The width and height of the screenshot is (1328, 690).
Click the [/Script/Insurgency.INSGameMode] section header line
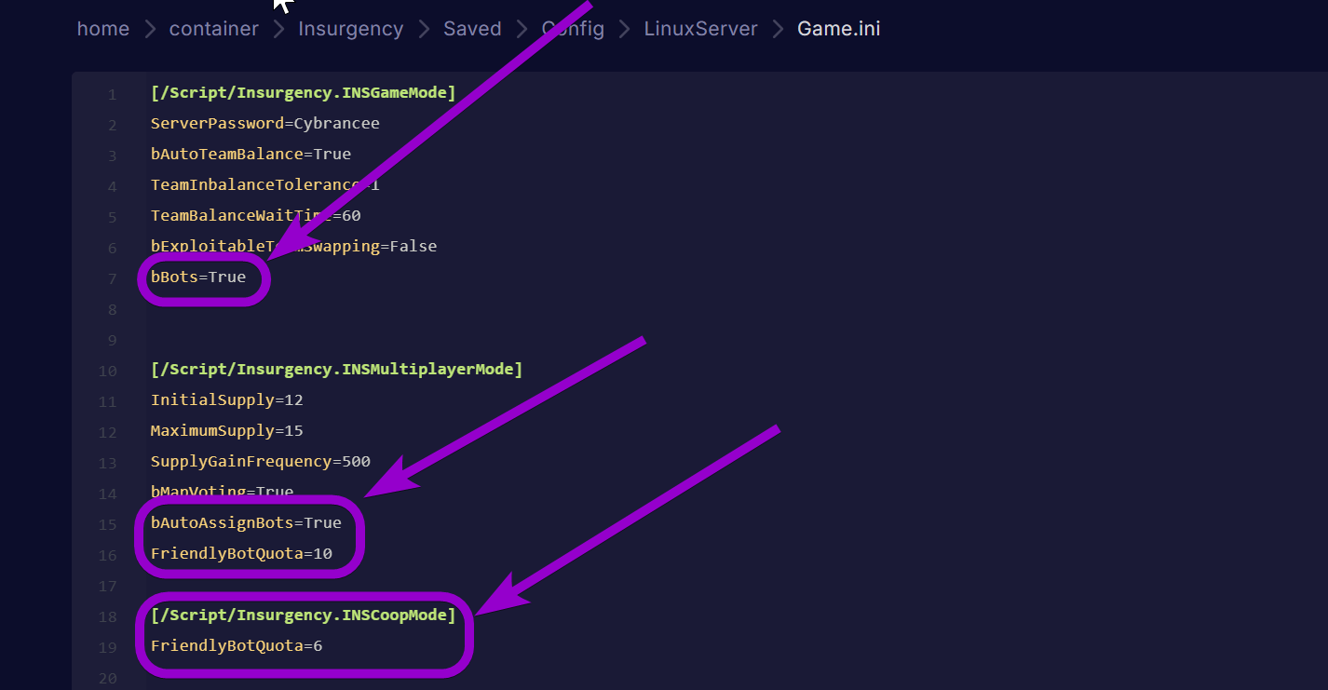pos(303,92)
